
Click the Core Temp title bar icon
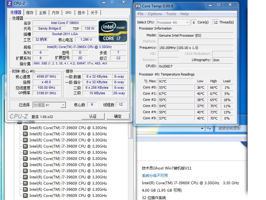(138, 6)
